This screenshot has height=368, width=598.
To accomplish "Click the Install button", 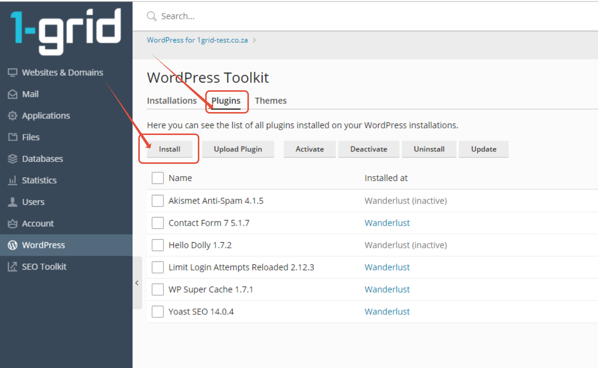I will [170, 149].
